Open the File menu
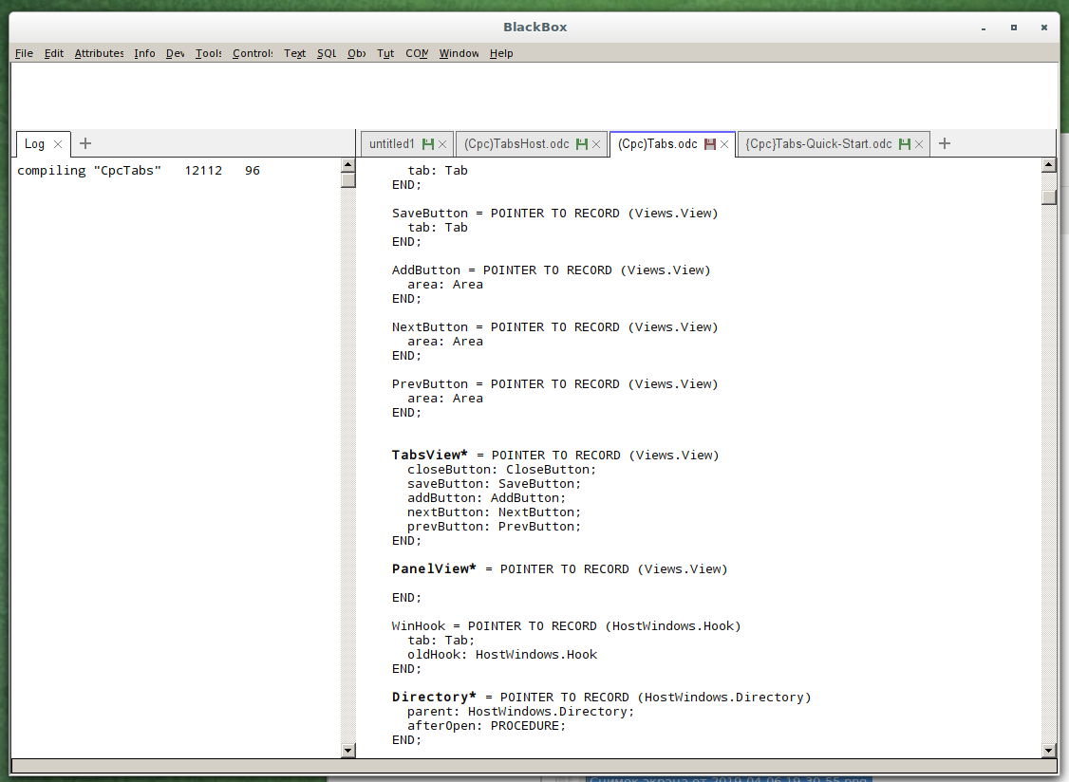Image resolution: width=1069 pixels, height=782 pixels. pos(24,53)
